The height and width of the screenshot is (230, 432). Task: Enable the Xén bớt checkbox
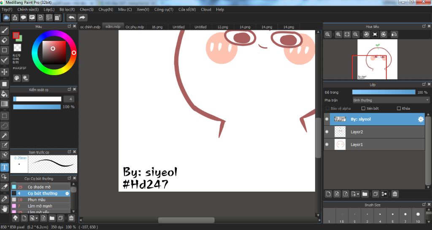pos(363,108)
